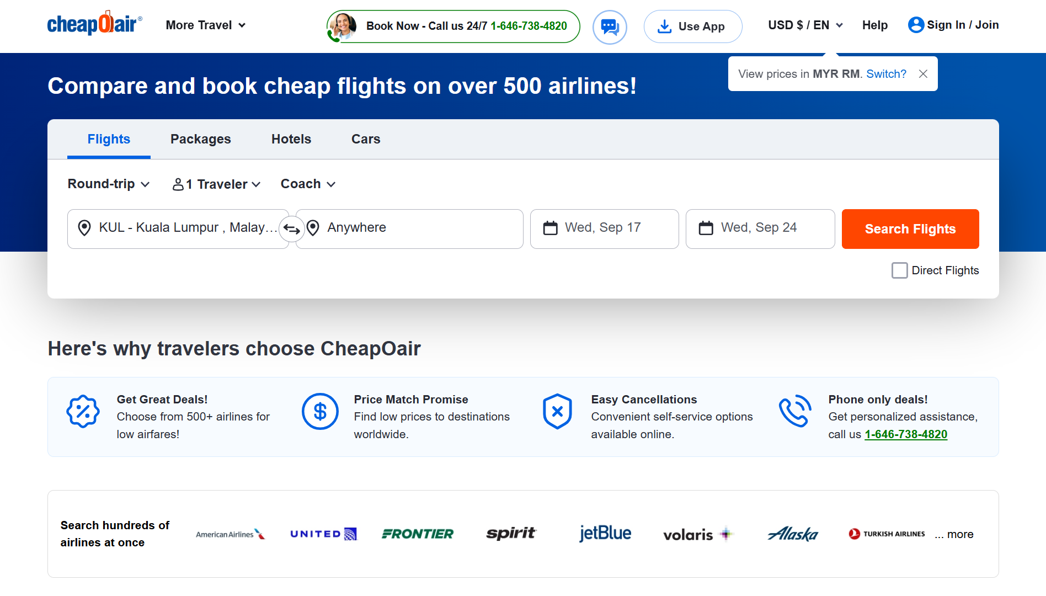Click the Turkish Airlines logo
1046x596 pixels.
887,534
